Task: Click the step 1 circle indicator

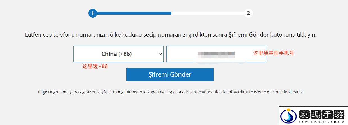Action: (92, 13)
